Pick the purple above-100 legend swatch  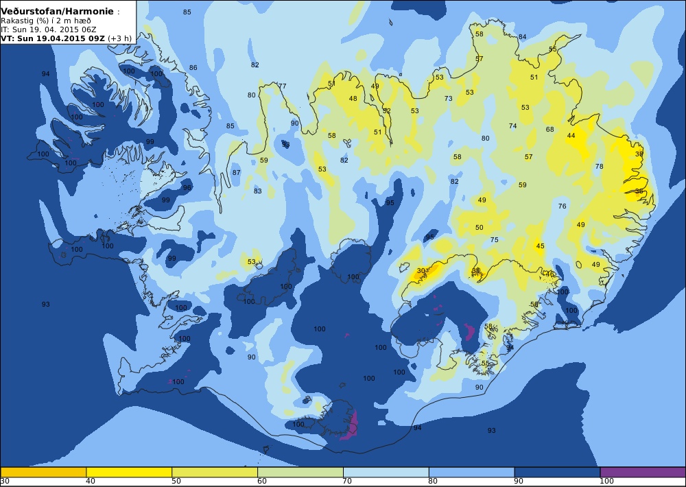(x=643, y=472)
